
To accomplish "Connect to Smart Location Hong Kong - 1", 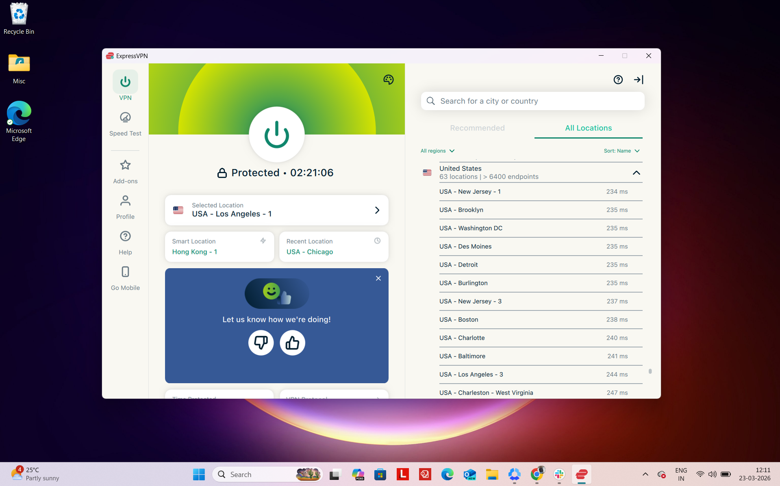I will point(219,247).
